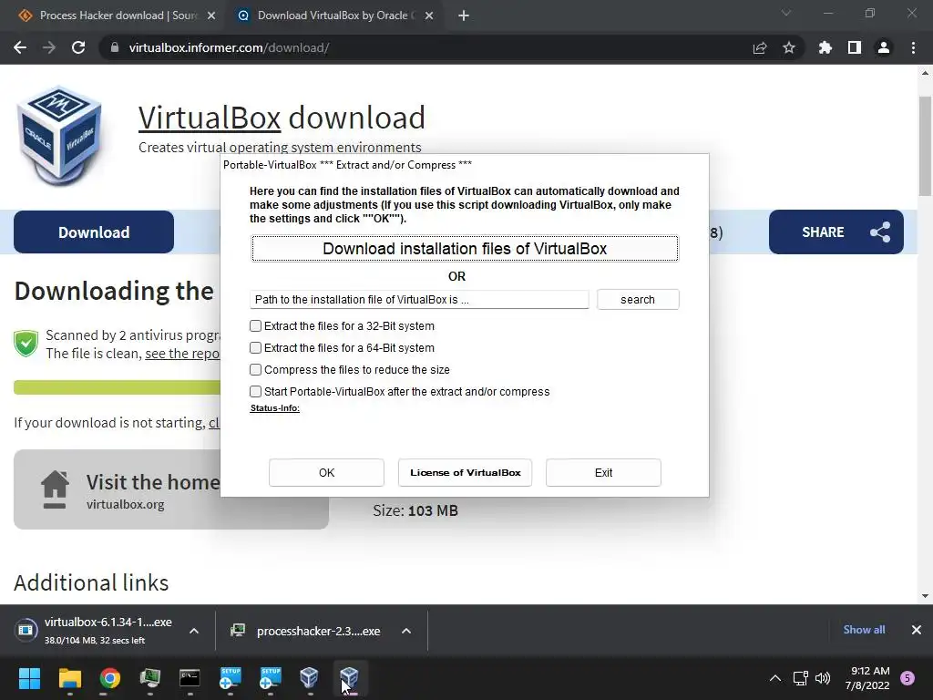933x700 pixels.
Task: Click OK in Portable-VirtualBox dialog
Action: [x=327, y=473]
